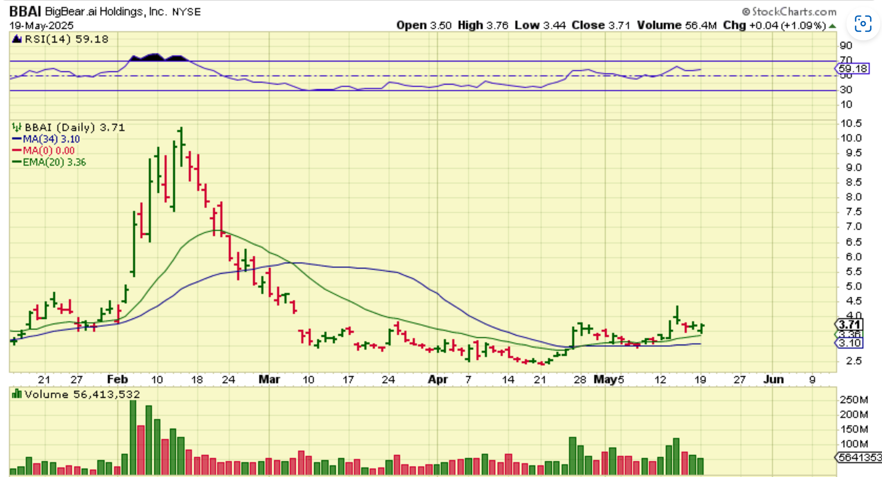Viewport: 882px width, 477px height.
Task: Click the blue MA(34) legend line
Action: [17, 139]
